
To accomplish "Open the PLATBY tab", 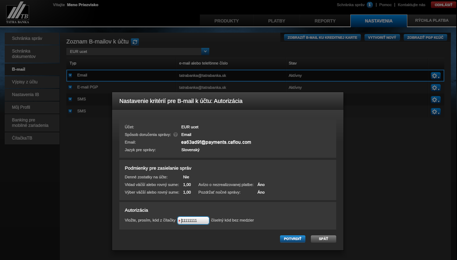I will [x=276, y=21].
